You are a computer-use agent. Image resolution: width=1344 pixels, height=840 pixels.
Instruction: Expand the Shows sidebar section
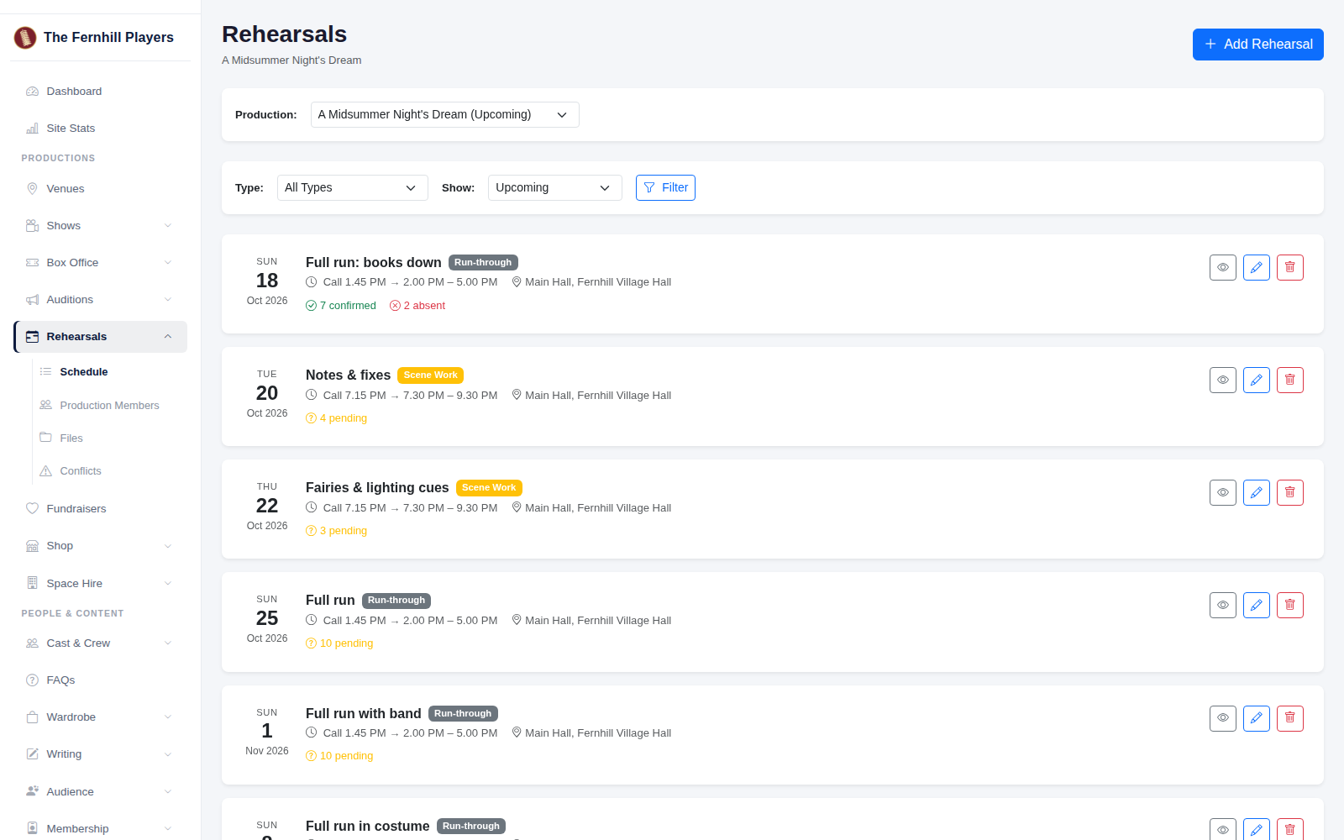pos(100,225)
